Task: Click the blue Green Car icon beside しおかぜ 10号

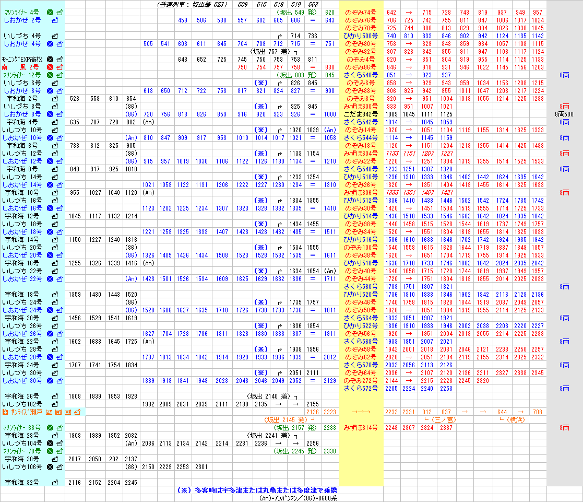Action: click(50, 138)
